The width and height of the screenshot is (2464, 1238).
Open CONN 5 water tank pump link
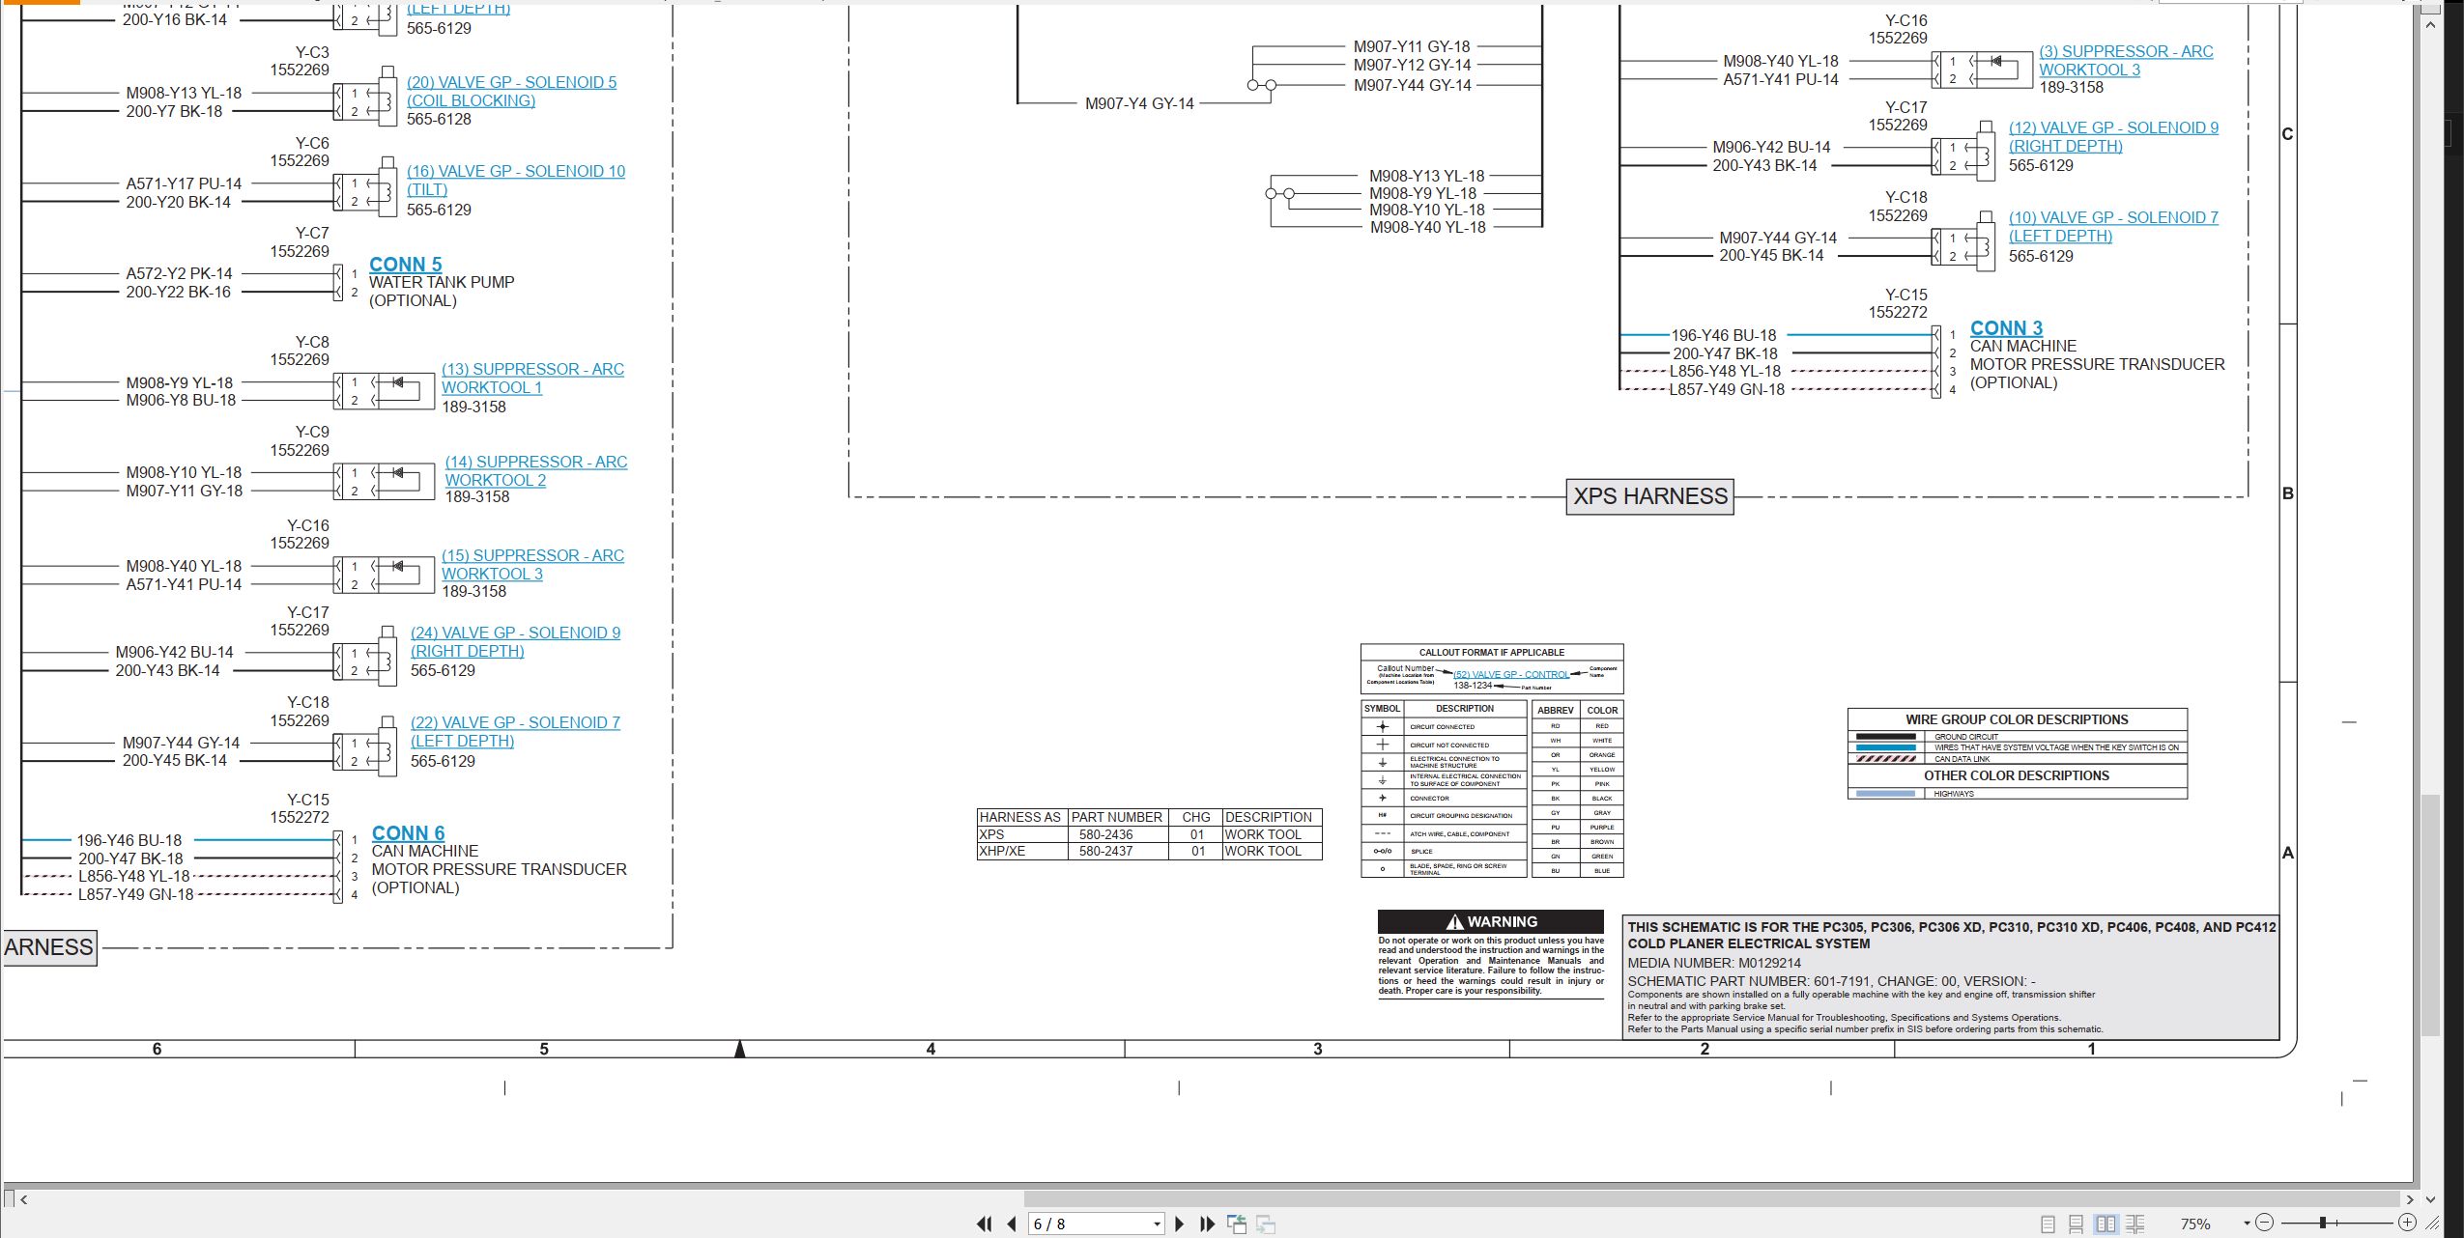coord(406,265)
